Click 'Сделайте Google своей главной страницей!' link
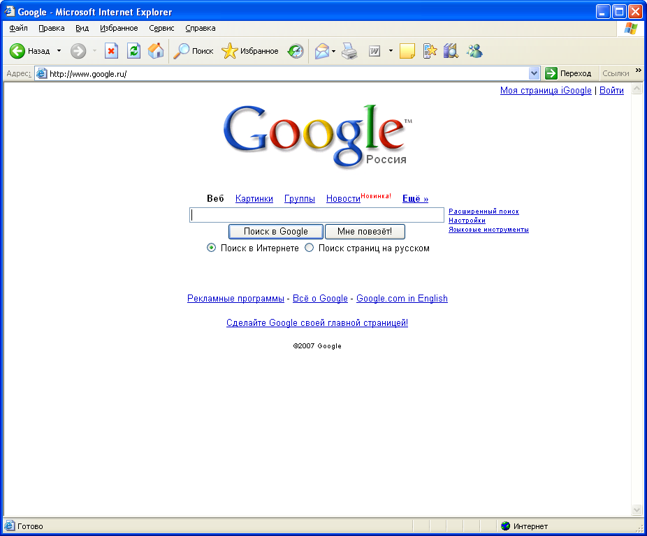The image size is (647, 536). coord(317,323)
